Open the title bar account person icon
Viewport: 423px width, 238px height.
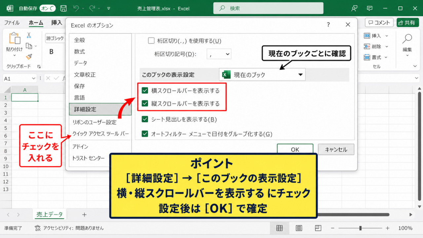[x=355, y=8]
